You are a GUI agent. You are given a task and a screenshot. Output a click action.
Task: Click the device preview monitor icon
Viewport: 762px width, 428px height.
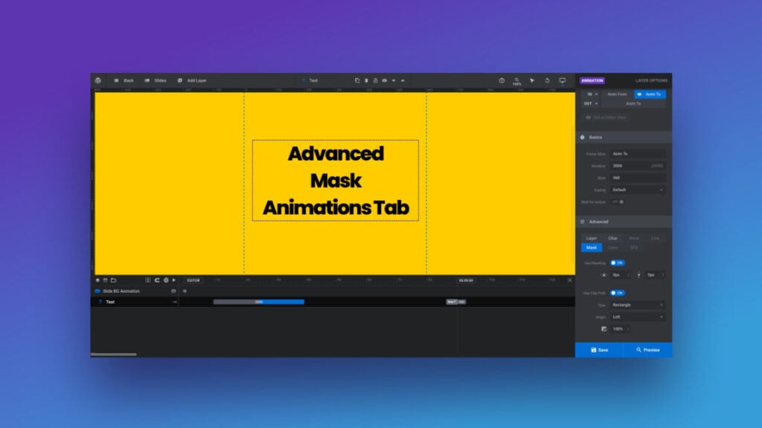(x=561, y=80)
